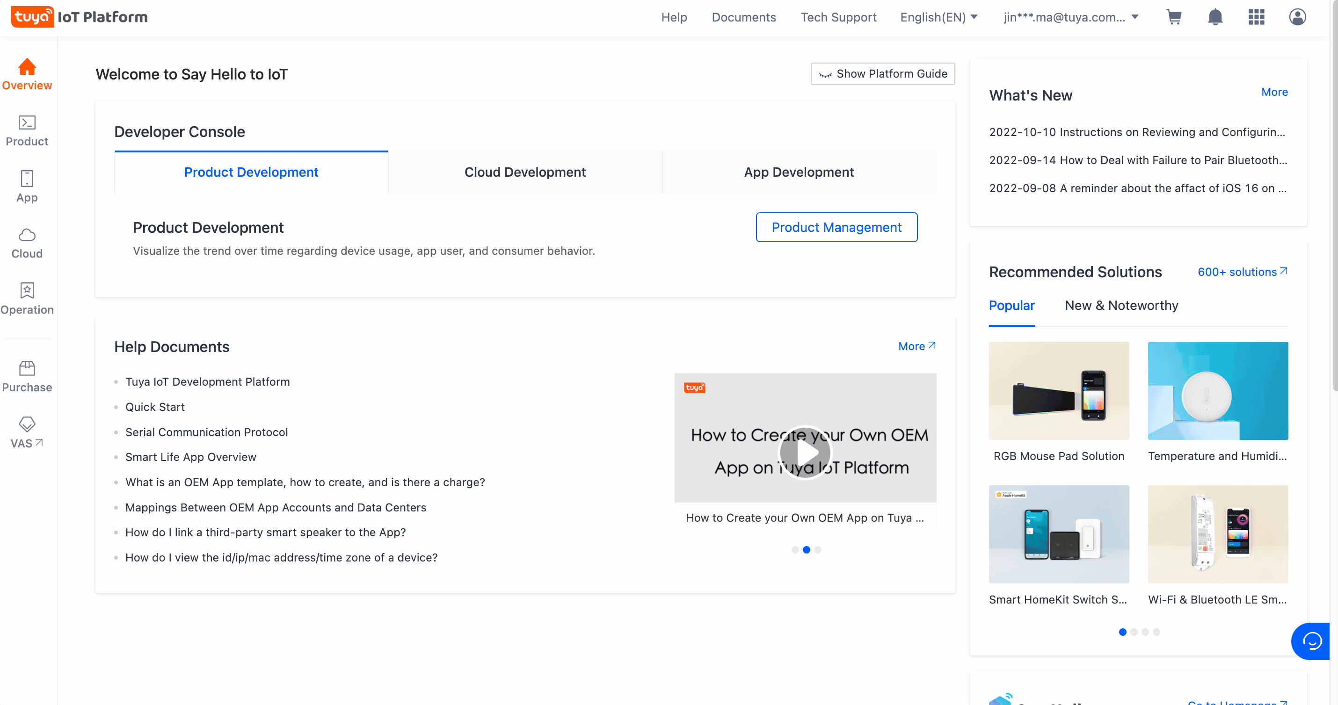Open the shopping cart icon
This screenshot has width=1338, height=705.
pos(1174,17)
